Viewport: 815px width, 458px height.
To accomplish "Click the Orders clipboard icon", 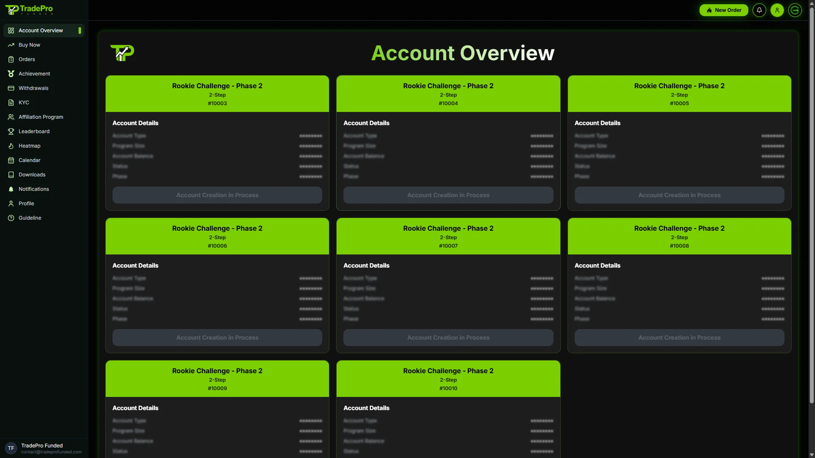I will pyautogui.click(x=11, y=59).
